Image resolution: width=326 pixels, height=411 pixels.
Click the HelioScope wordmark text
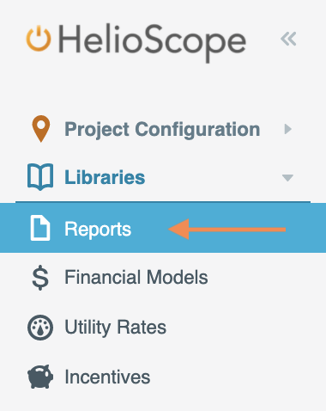(x=152, y=42)
